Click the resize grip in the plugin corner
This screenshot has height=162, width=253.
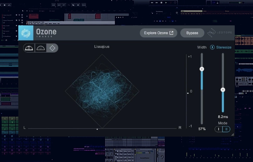coord(233,135)
